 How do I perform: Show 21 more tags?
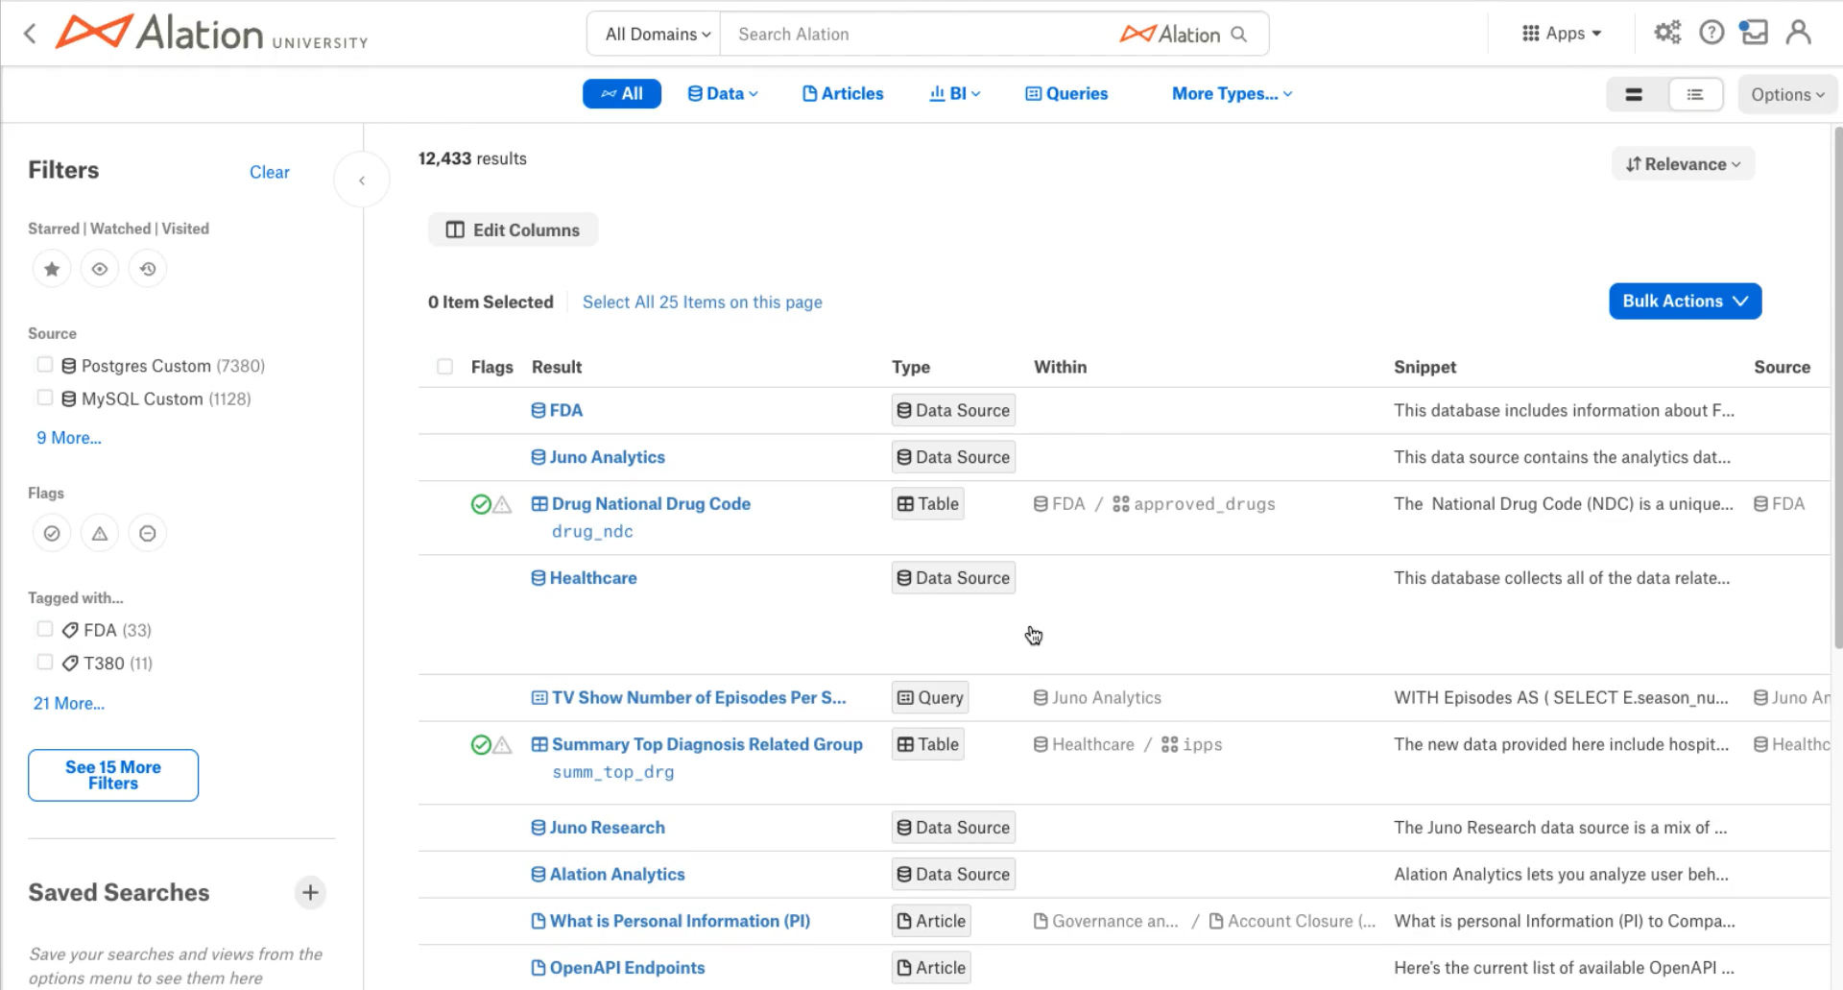69,704
